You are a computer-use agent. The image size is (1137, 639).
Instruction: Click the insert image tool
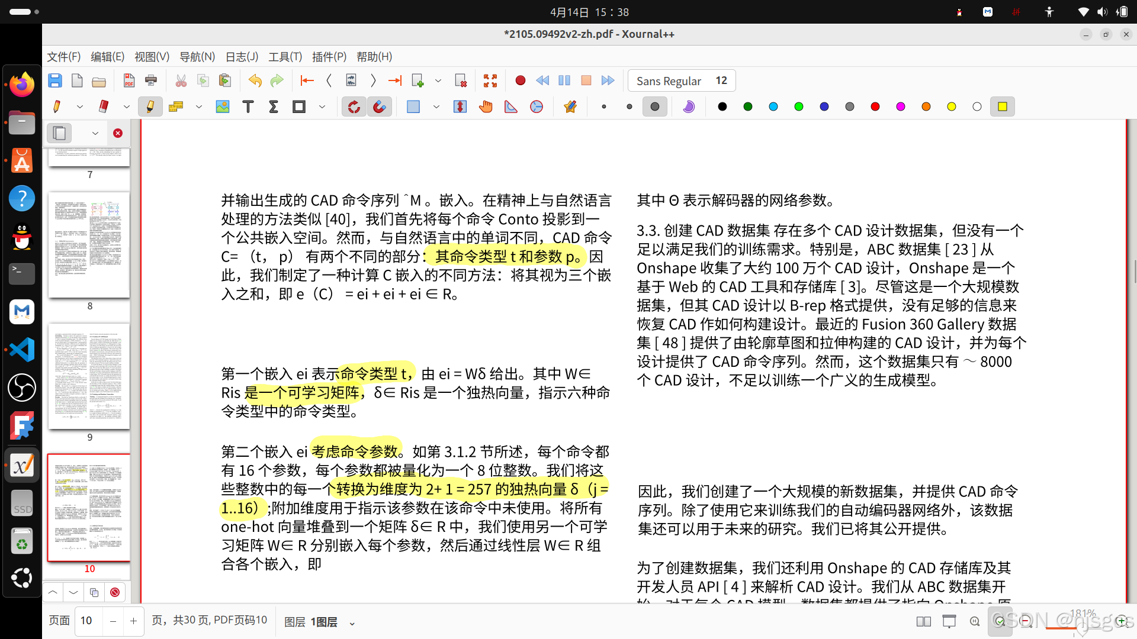(x=223, y=106)
